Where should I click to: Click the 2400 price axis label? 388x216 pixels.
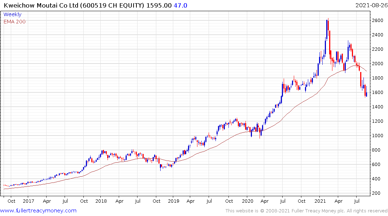pos(378,35)
